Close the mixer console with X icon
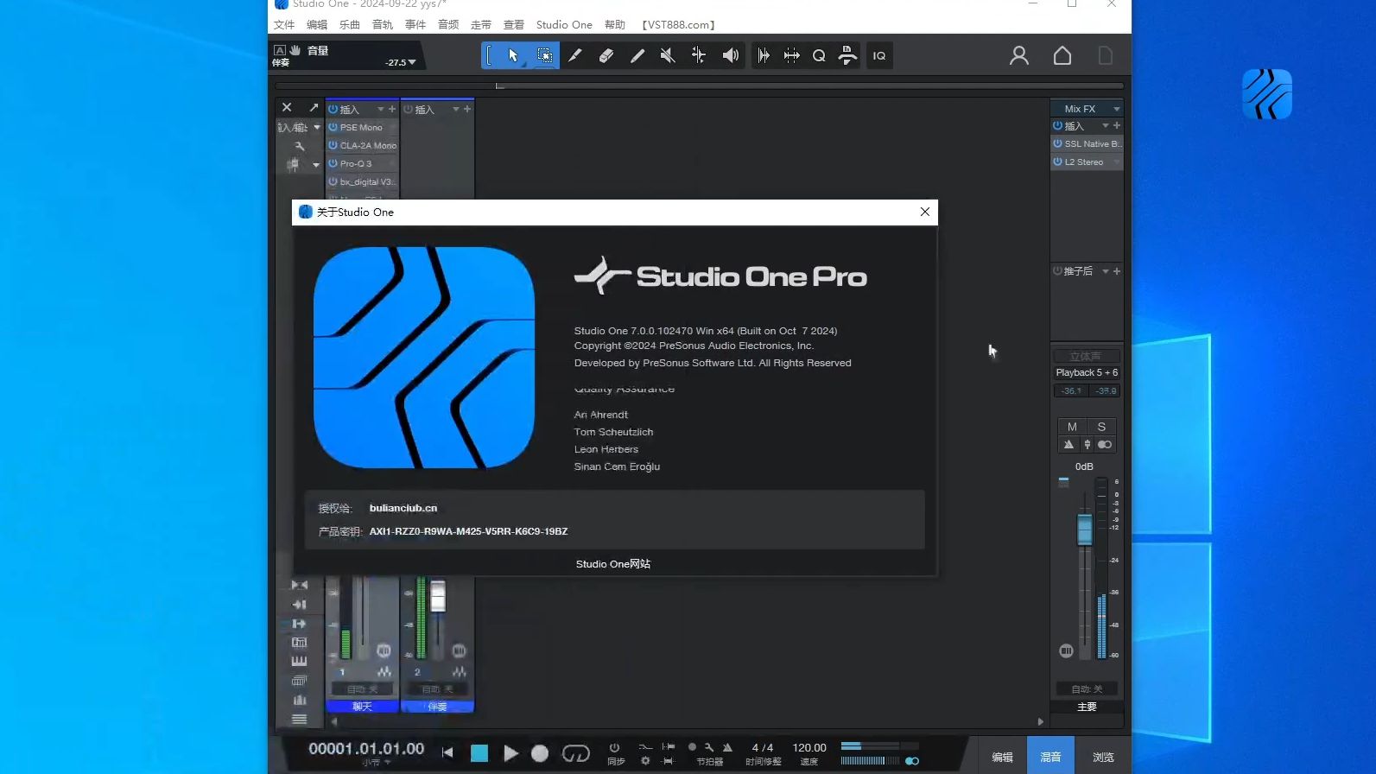Image resolution: width=1376 pixels, height=774 pixels. tap(287, 107)
